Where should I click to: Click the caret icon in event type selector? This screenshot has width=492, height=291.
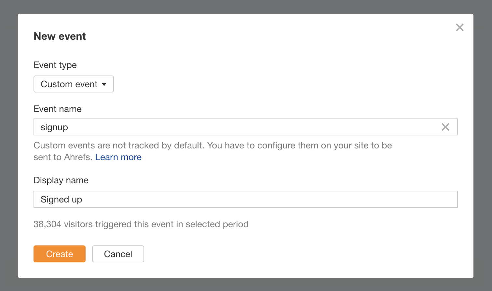coord(104,84)
